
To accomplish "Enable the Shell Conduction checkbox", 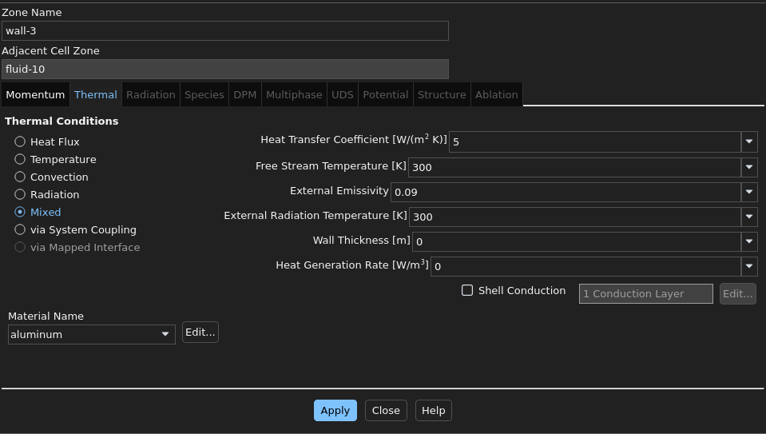I will 467,290.
